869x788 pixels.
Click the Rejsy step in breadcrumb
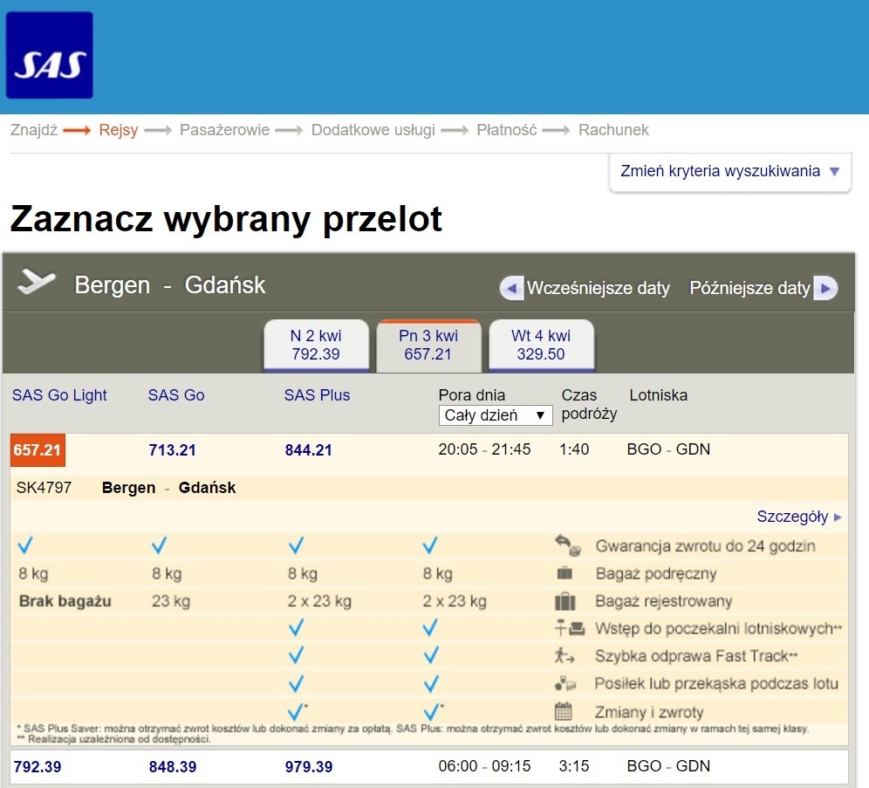118,130
